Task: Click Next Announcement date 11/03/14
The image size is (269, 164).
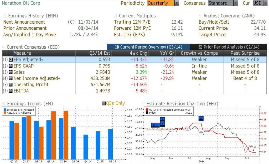Action: [88, 22]
